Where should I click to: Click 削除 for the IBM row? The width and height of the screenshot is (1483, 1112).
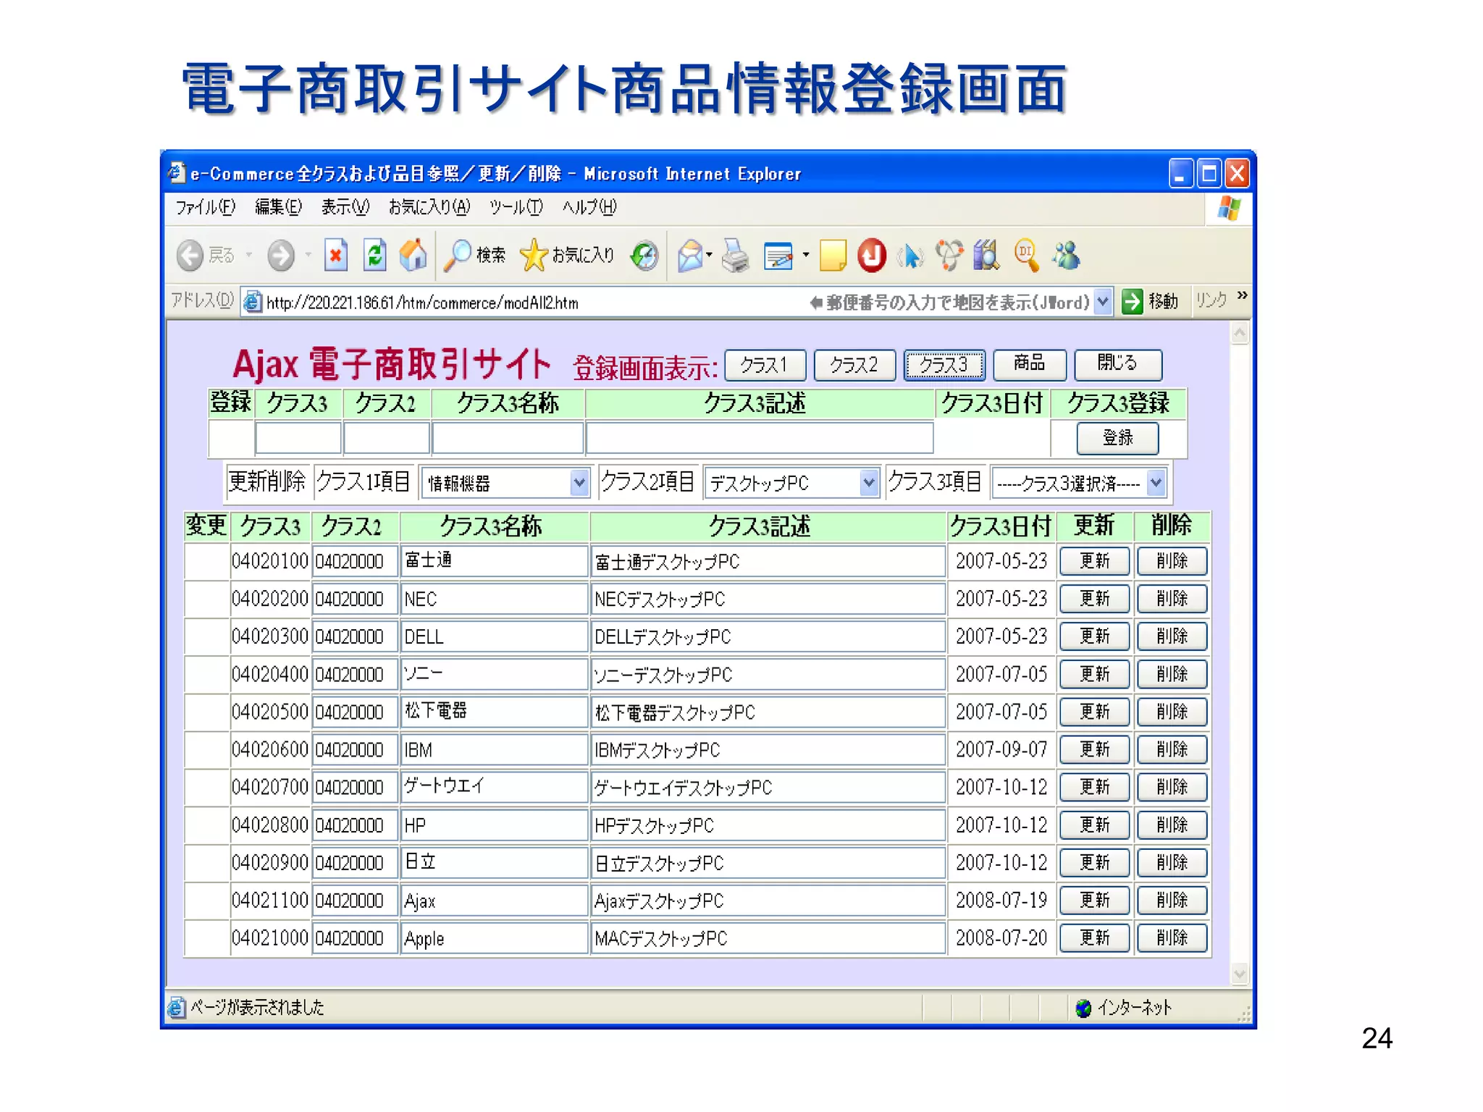pyautogui.click(x=1172, y=749)
